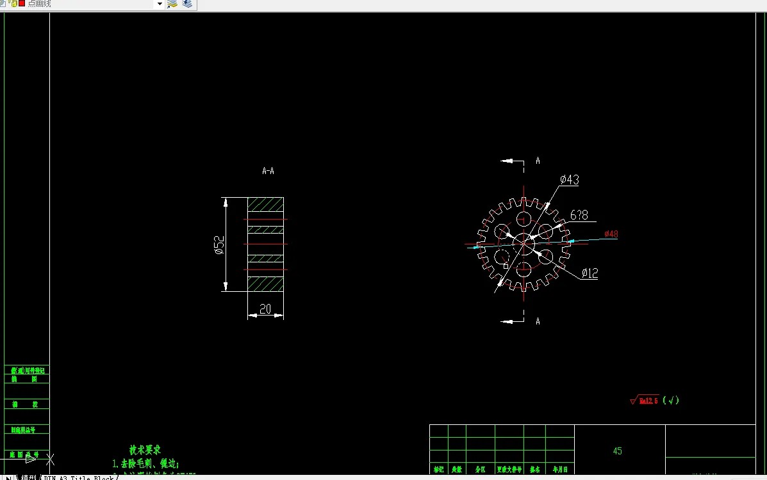Image resolution: width=767 pixels, height=480 pixels.
Task: Click the 45 material cell in the title block
Action: click(x=617, y=451)
